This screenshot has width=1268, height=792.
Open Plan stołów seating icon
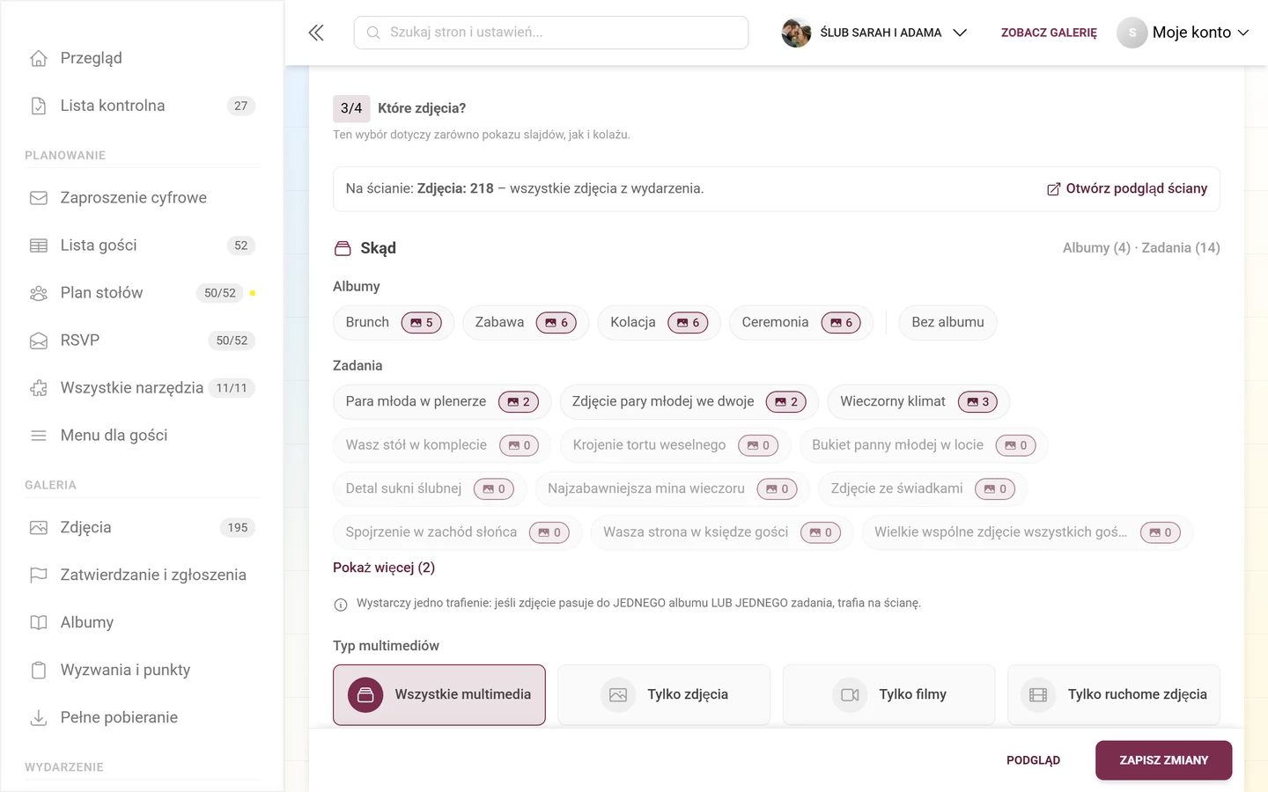(39, 293)
